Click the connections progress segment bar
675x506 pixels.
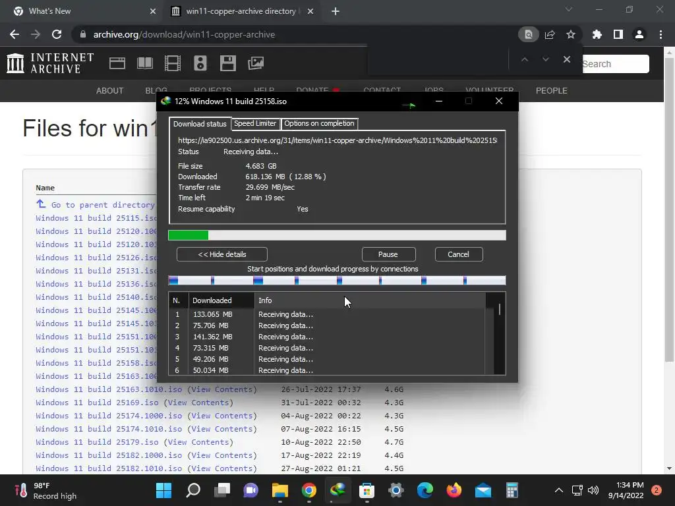(x=337, y=281)
